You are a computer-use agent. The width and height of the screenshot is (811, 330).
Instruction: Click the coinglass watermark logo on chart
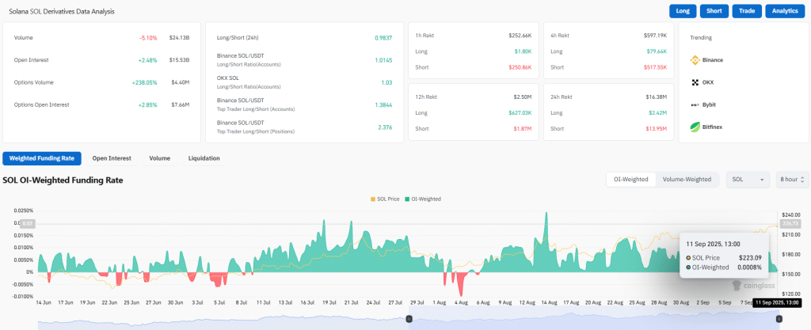737,286
